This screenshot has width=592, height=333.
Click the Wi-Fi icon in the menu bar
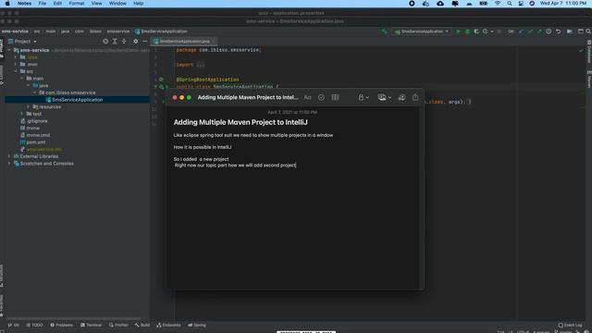click(498, 4)
